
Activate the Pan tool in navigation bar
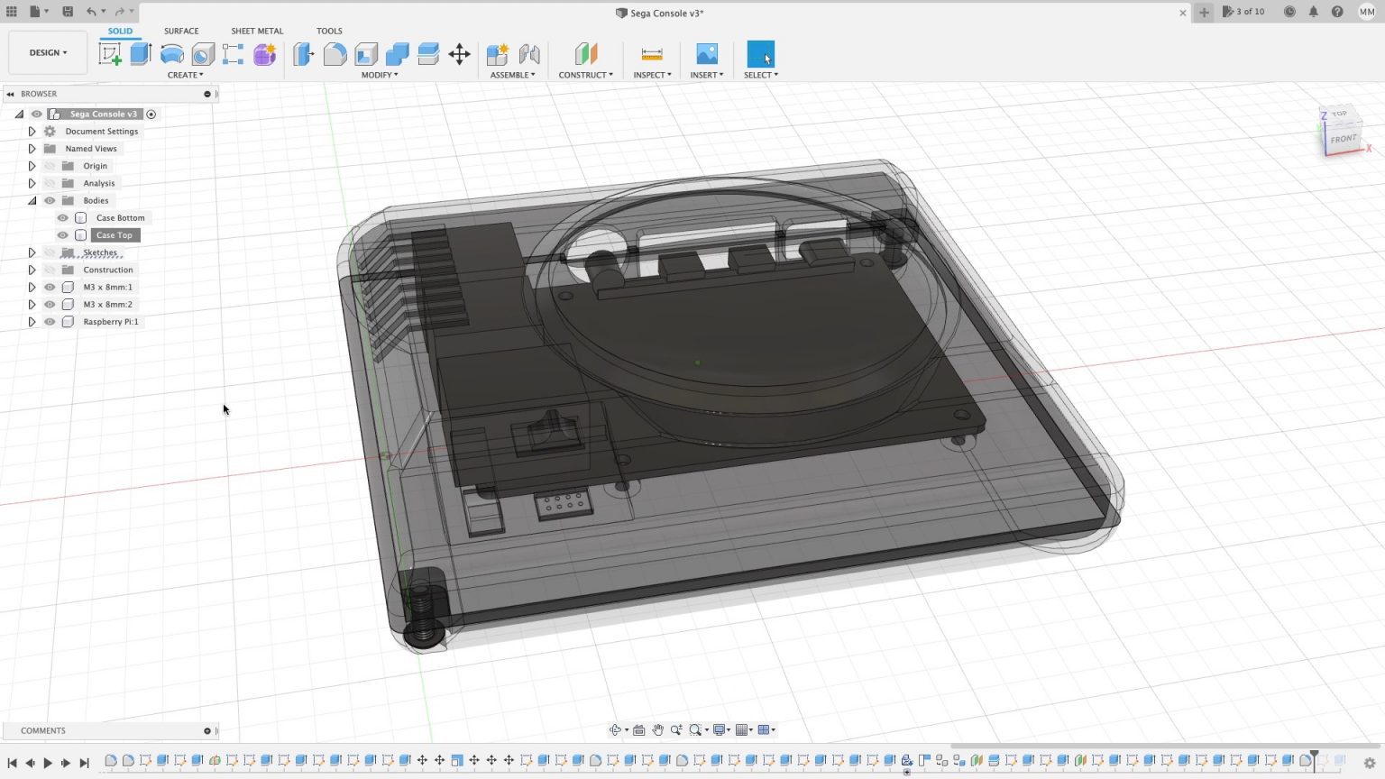(658, 729)
